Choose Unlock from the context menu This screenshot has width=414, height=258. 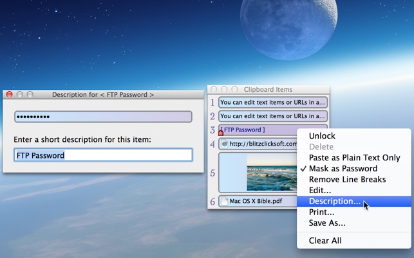pos(322,136)
